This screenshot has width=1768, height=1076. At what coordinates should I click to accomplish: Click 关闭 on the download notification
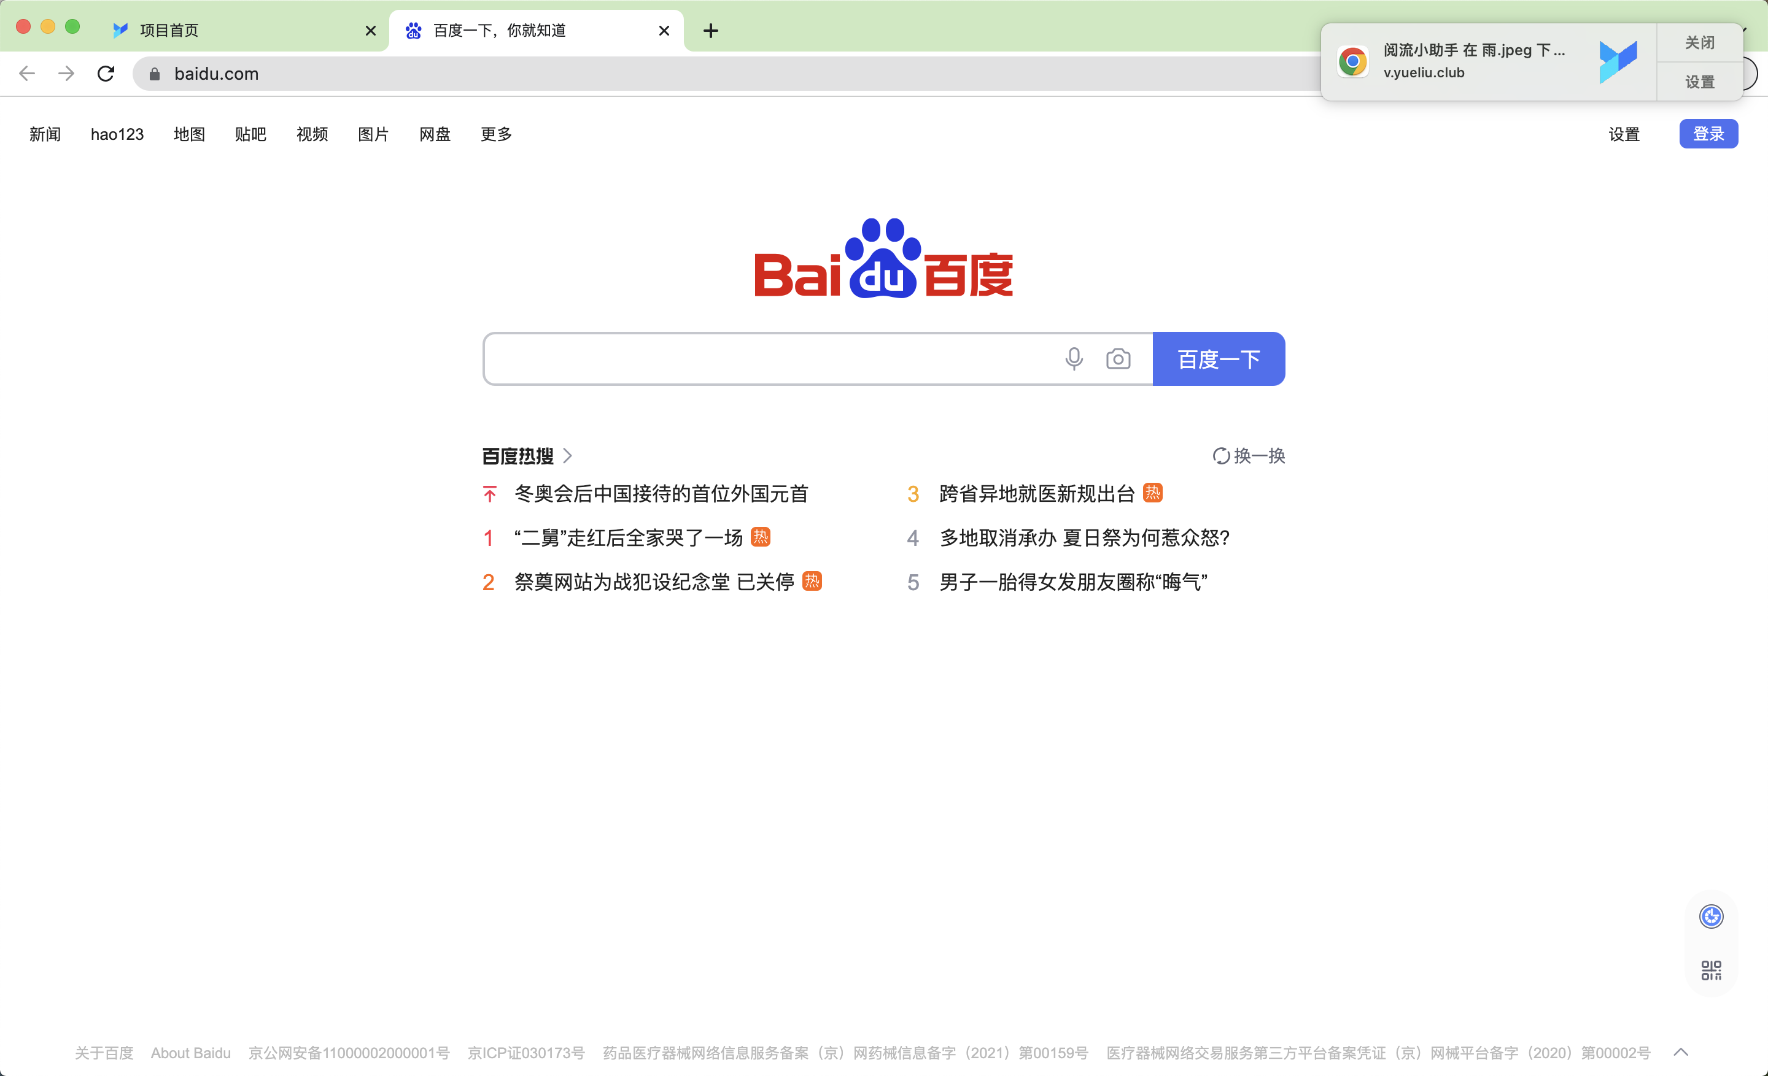[1699, 42]
